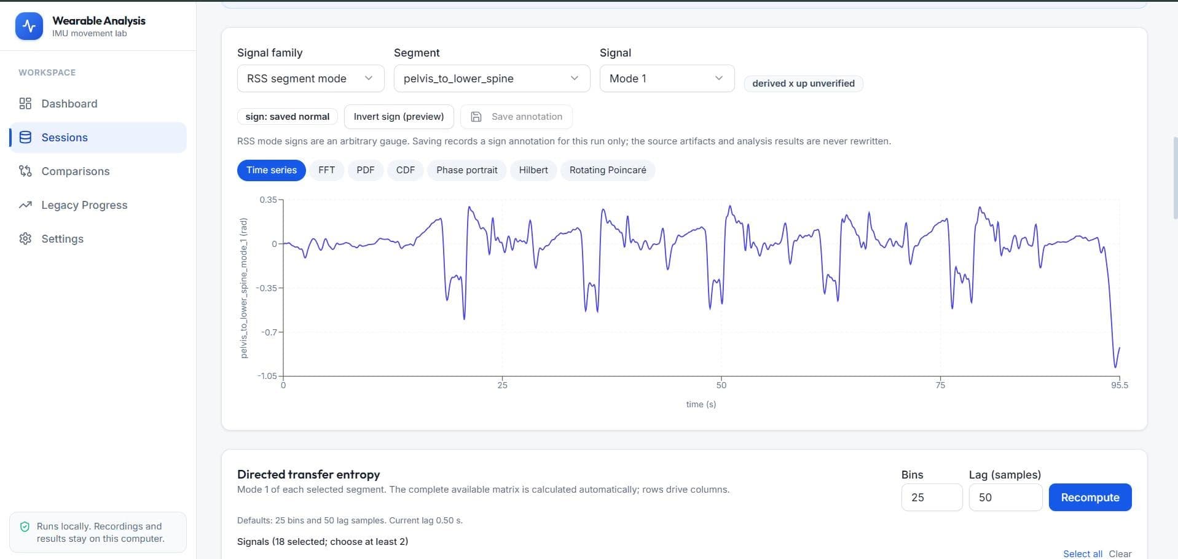The width and height of the screenshot is (1178, 559).
Task: Click the shield icon in local notice
Action: coord(25,526)
